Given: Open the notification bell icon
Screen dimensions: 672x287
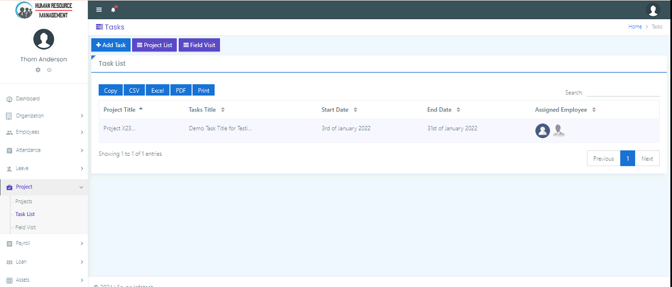Looking at the screenshot, I should pyautogui.click(x=113, y=10).
